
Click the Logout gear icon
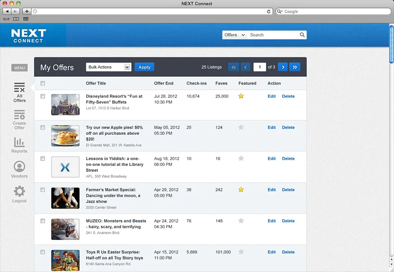coord(19,191)
